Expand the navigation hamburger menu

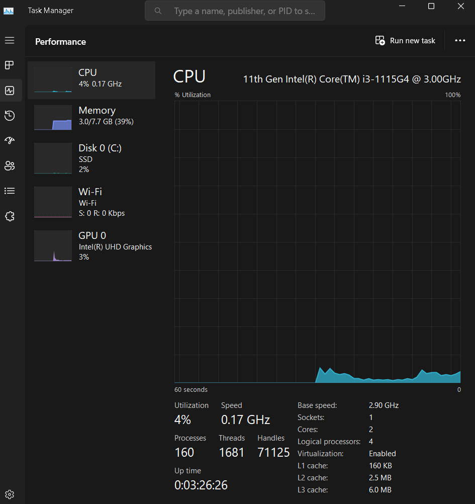coord(10,40)
